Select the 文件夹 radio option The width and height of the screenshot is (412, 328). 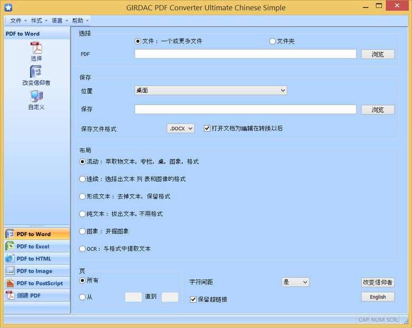click(282, 41)
